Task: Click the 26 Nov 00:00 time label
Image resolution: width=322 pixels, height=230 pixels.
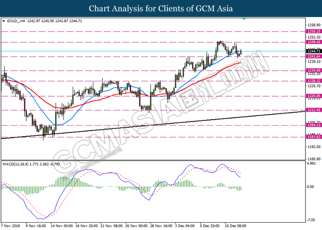Action: [x=137, y=226]
